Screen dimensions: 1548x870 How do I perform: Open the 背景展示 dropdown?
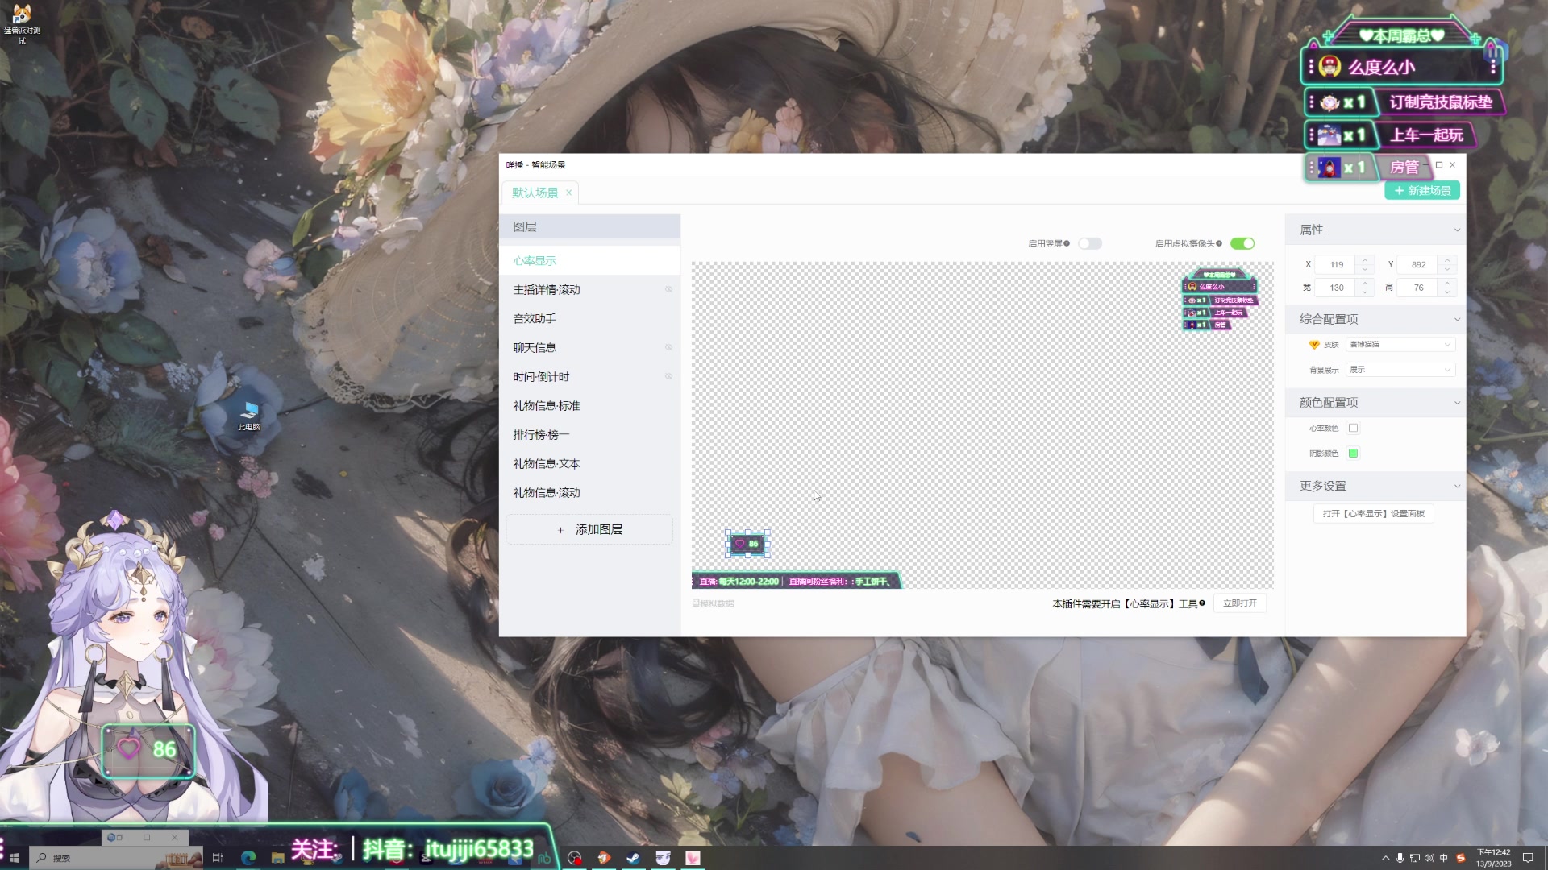pyautogui.click(x=1400, y=370)
